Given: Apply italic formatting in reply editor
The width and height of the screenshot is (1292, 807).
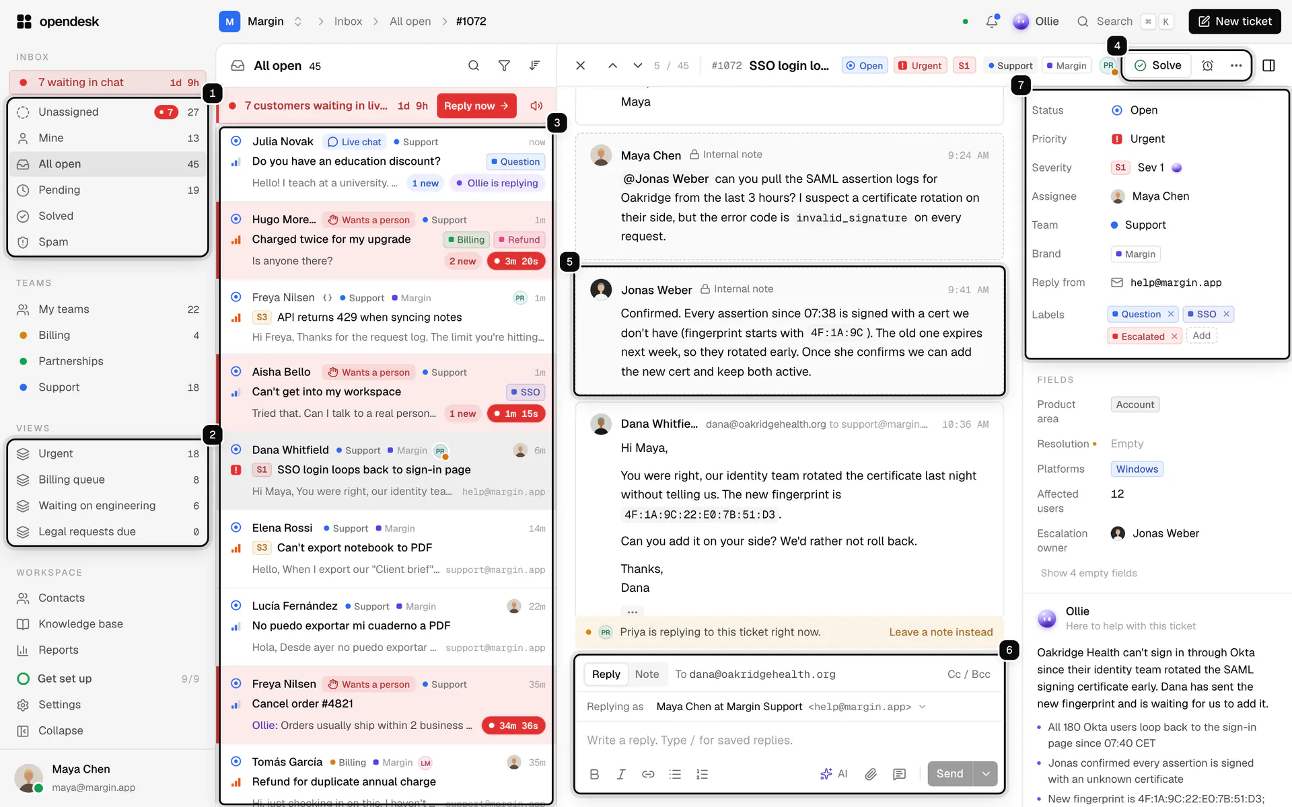Looking at the screenshot, I should pos(621,774).
